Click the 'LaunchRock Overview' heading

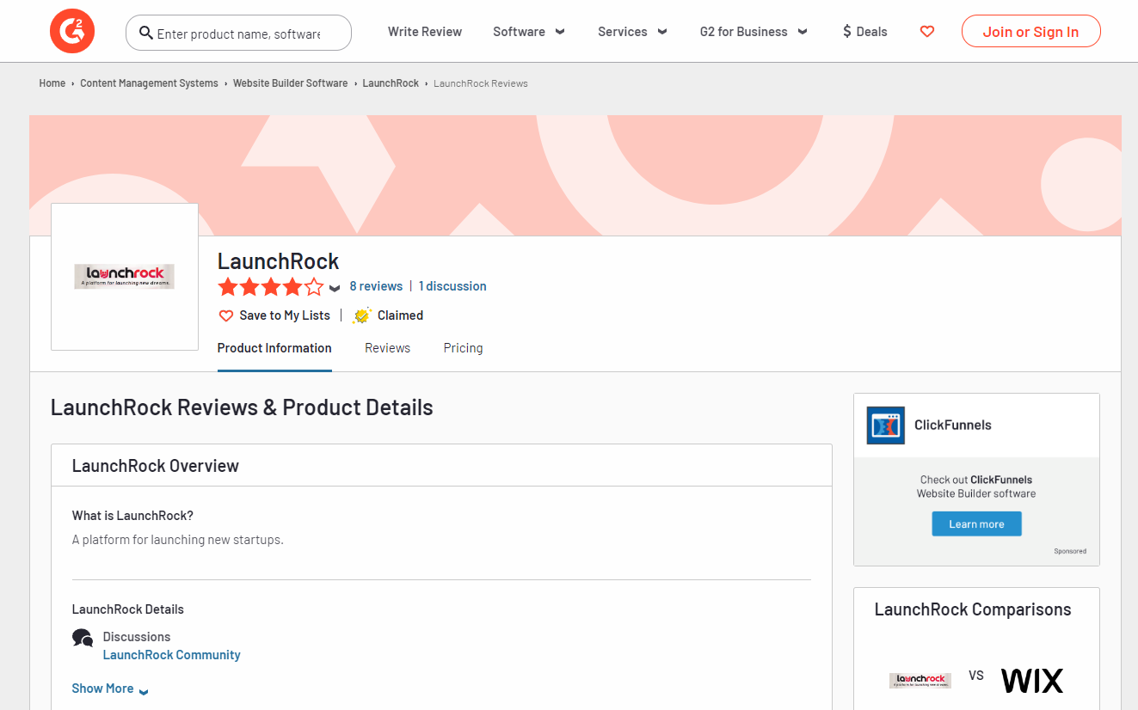click(x=156, y=466)
